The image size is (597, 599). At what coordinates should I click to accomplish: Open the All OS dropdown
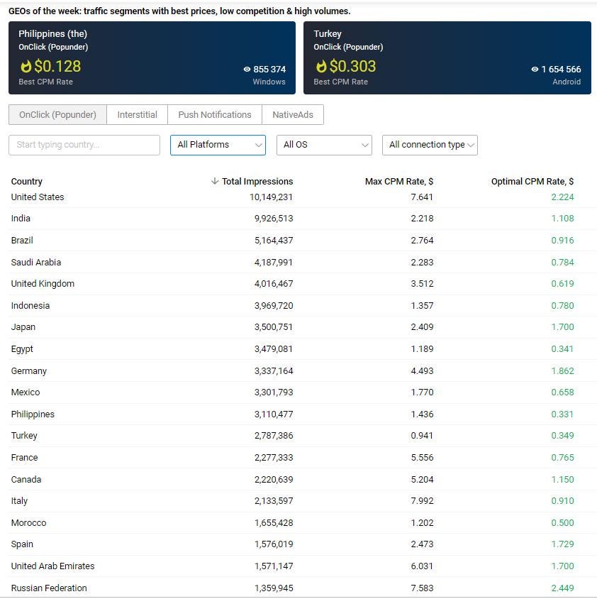click(x=324, y=145)
